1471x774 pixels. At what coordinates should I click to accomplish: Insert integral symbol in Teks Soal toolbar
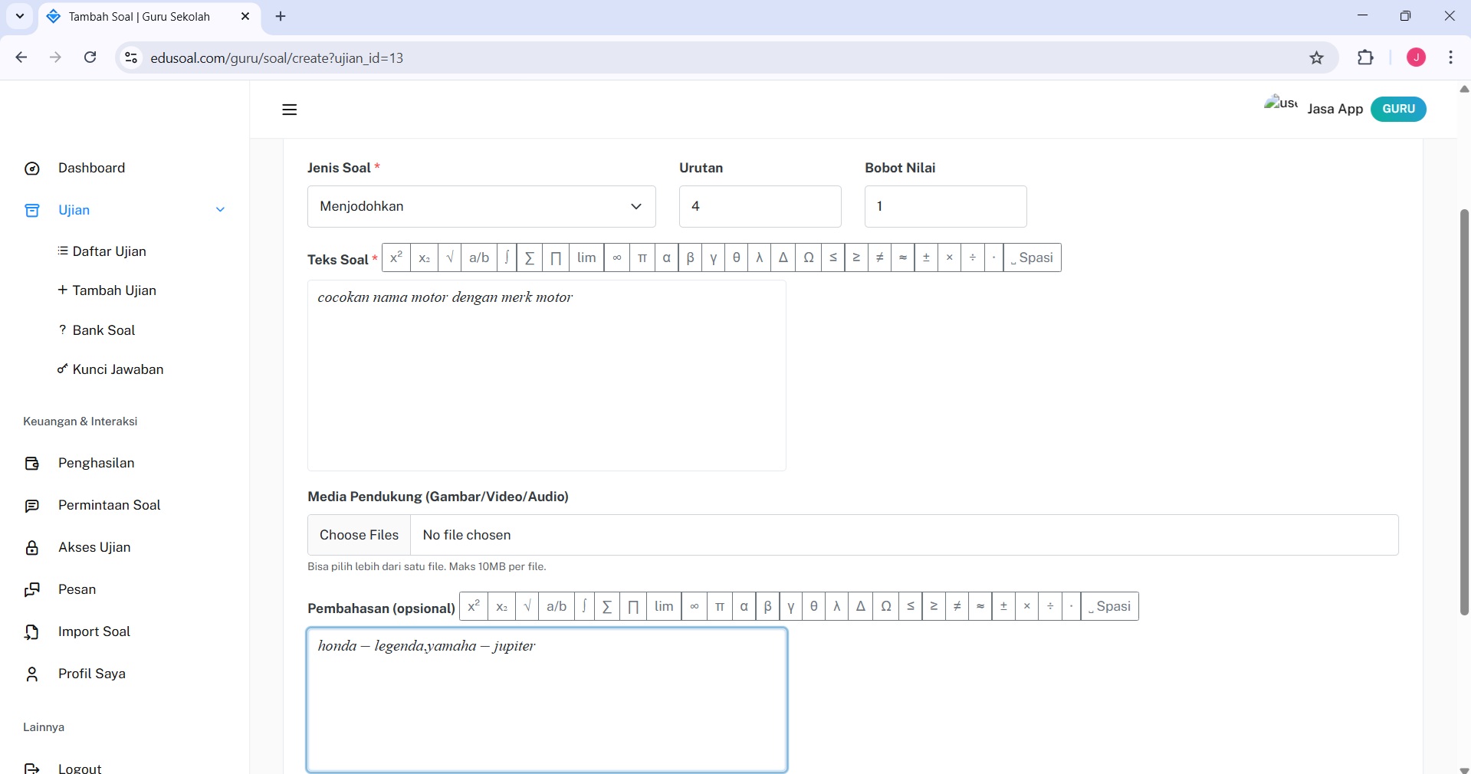click(507, 257)
